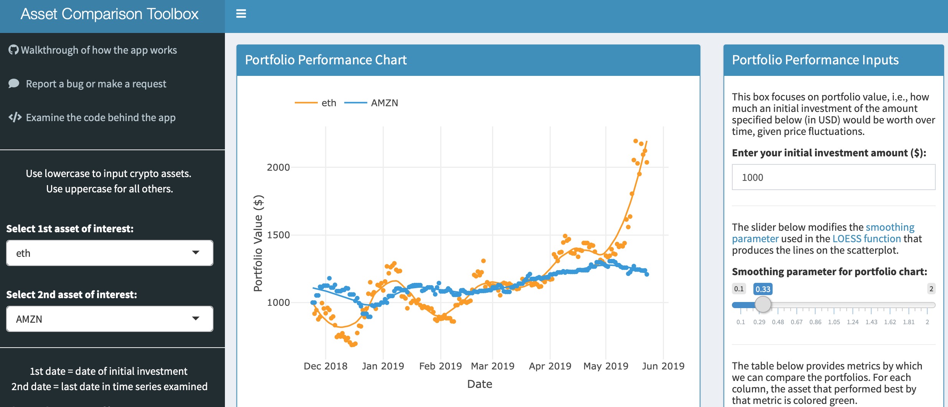
Task: Open Walkthrough of how the app works
Action: pos(99,50)
